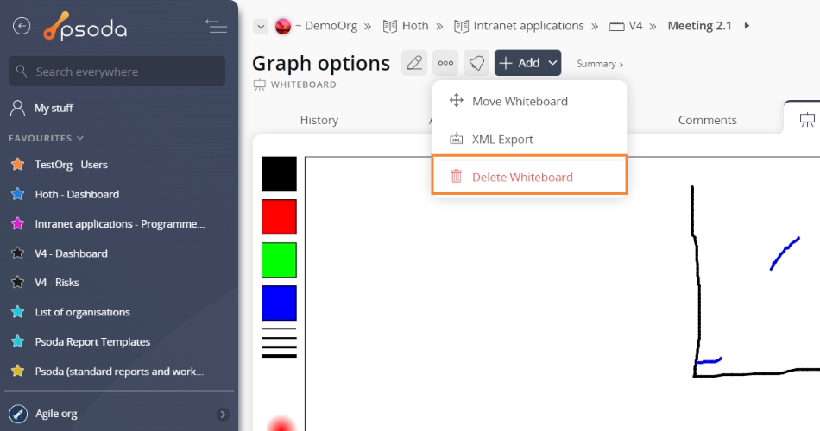Viewport: 820px width, 431px height.
Task: Select the thinnest line width option
Action: point(279,329)
